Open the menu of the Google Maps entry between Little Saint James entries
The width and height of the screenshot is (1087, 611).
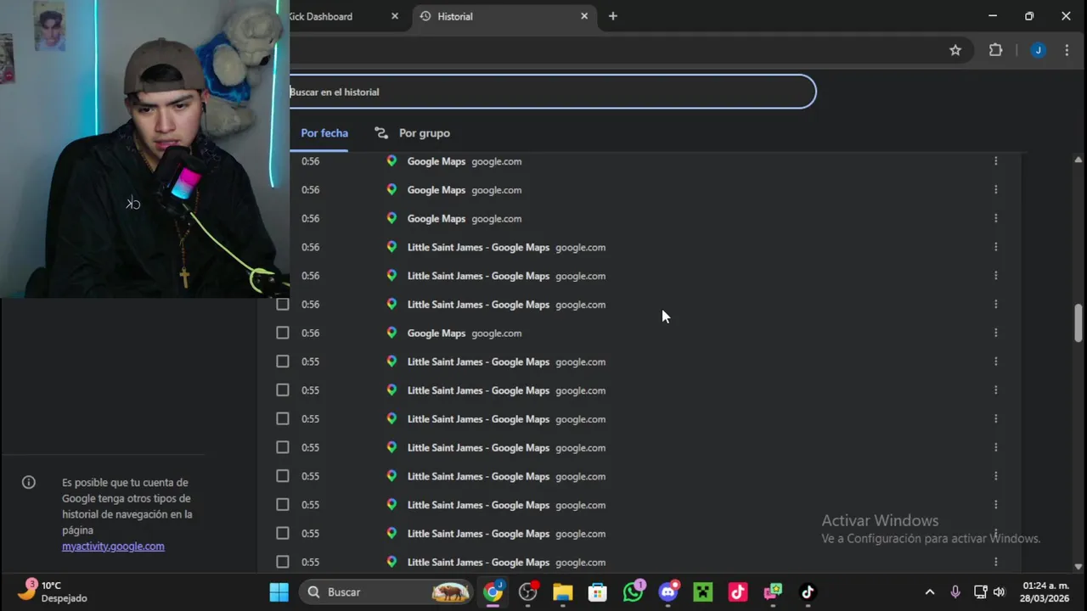995,333
